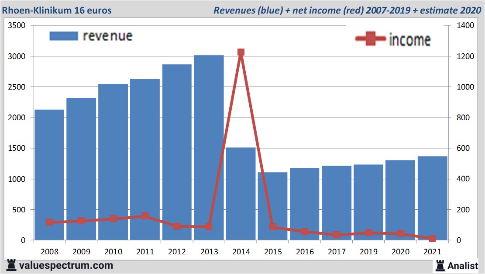Click the right axis value 1400
The width and height of the screenshot is (485, 274).
coord(465,25)
